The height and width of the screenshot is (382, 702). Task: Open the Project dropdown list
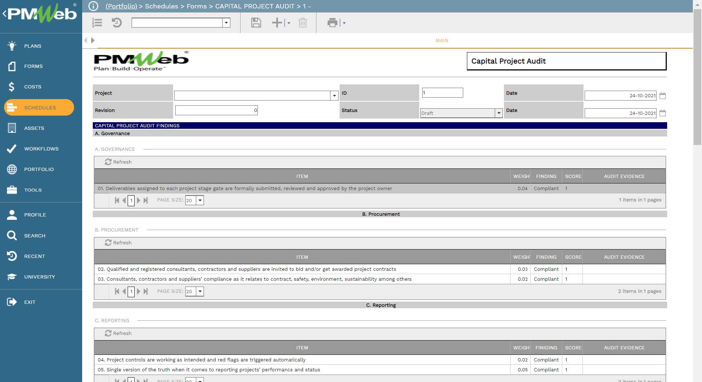334,96
